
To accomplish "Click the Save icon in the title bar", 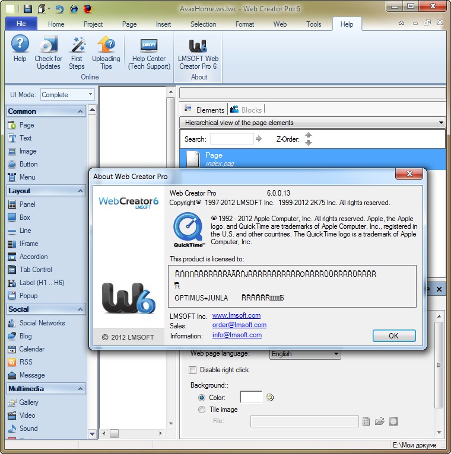I will pyautogui.click(x=28, y=9).
